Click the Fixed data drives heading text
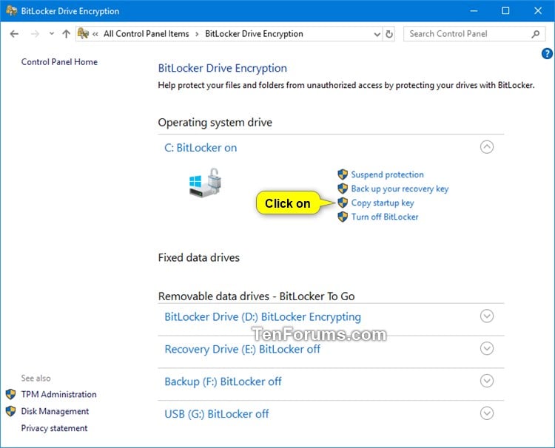The height and width of the screenshot is (448, 555). coord(198,258)
